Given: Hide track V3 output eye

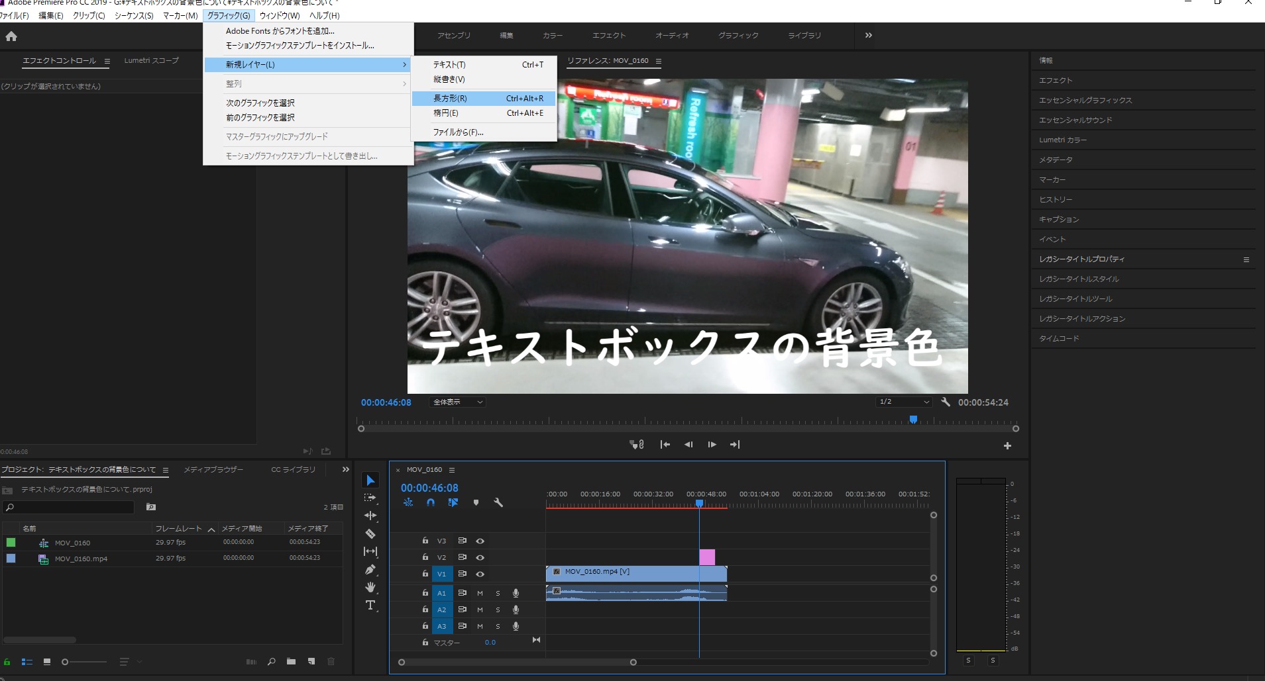Looking at the screenshot, I should [480, 541].
